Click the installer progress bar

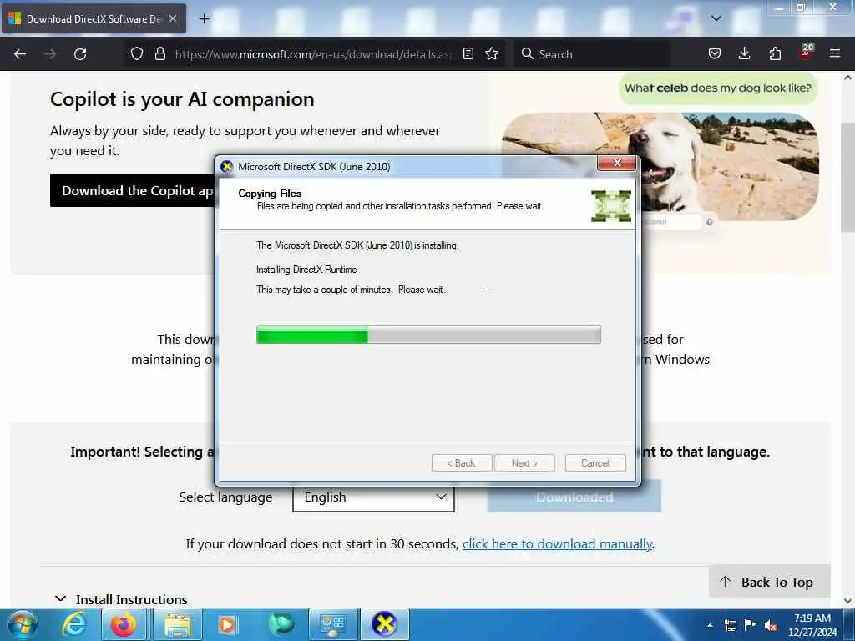428,335
